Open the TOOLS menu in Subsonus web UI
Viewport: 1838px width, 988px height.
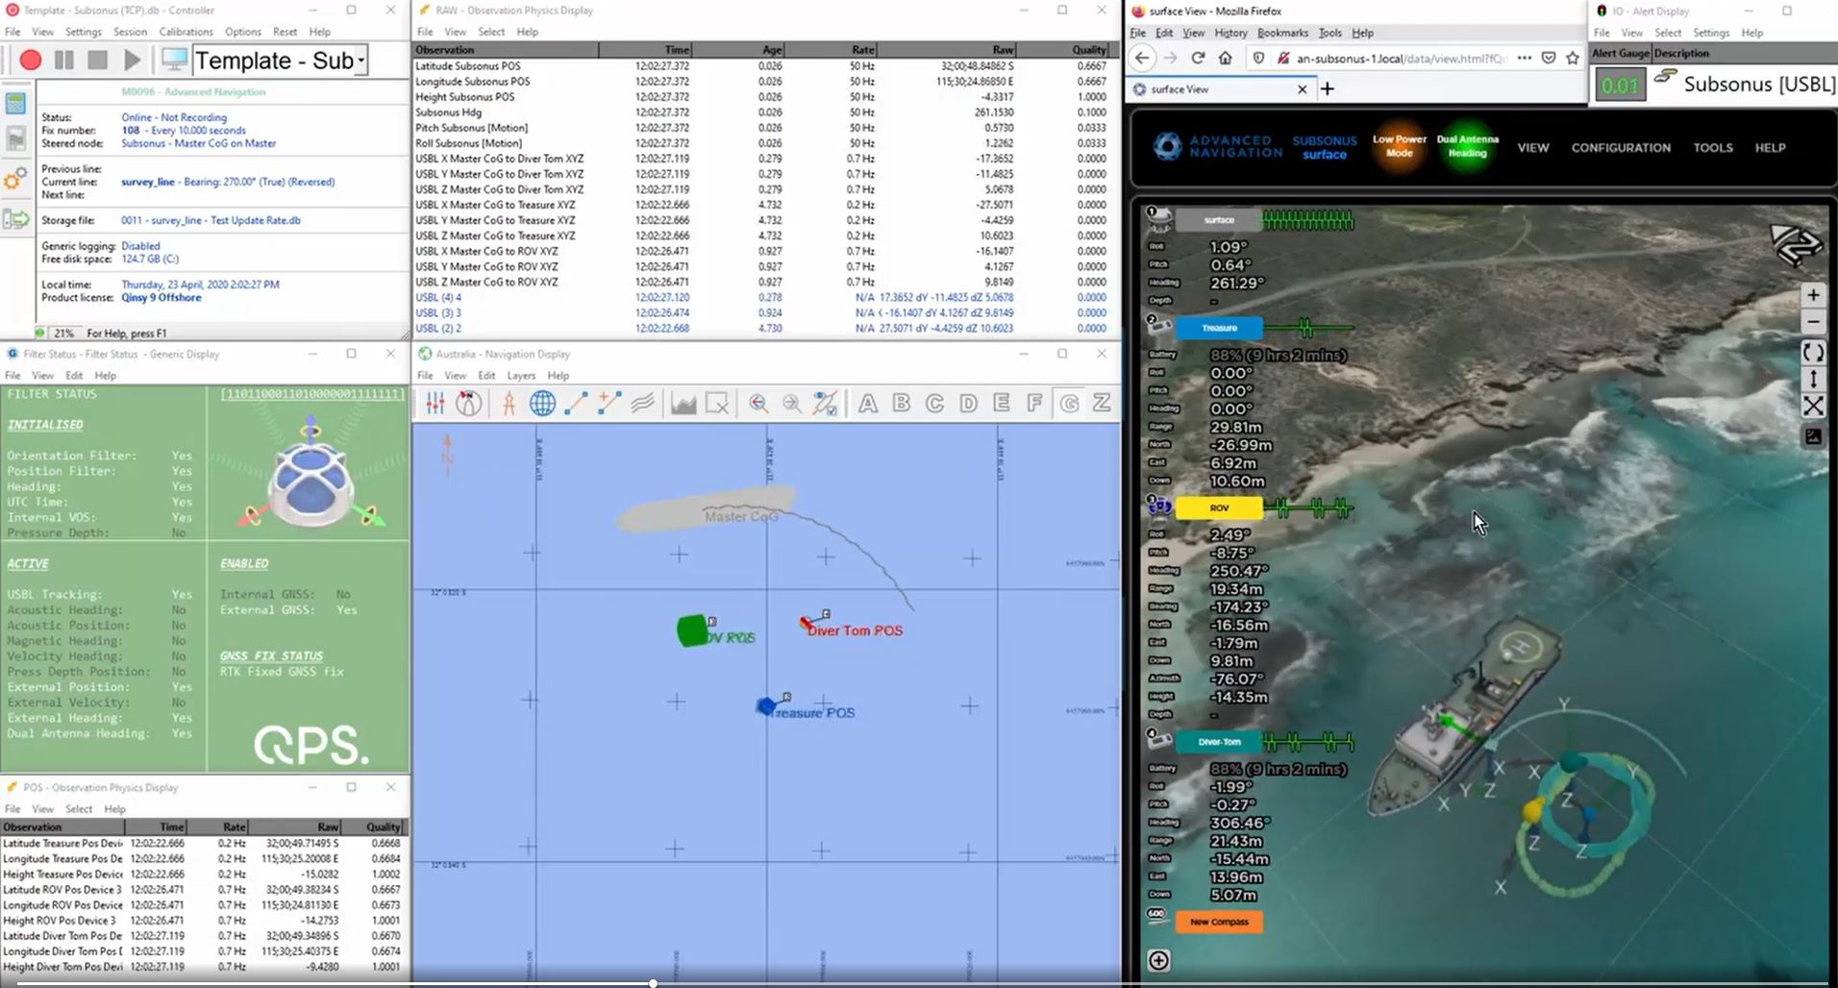(1713, 148)
